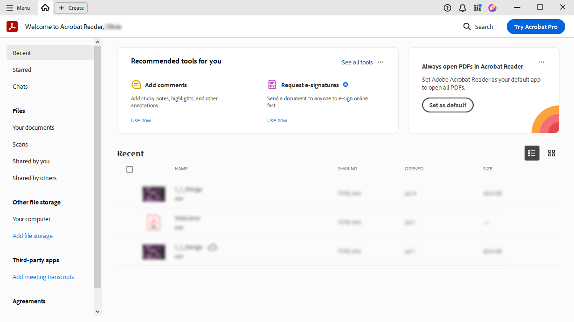Viewport: 574px width, 322px height.
Task: Click the sidebar scrollbar up arrow
Action: [x=97, y=42]
